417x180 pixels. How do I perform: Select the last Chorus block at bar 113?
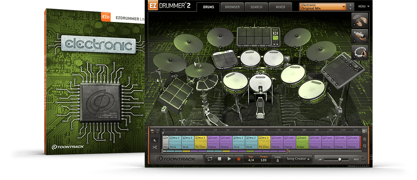[x=353, y=142]
